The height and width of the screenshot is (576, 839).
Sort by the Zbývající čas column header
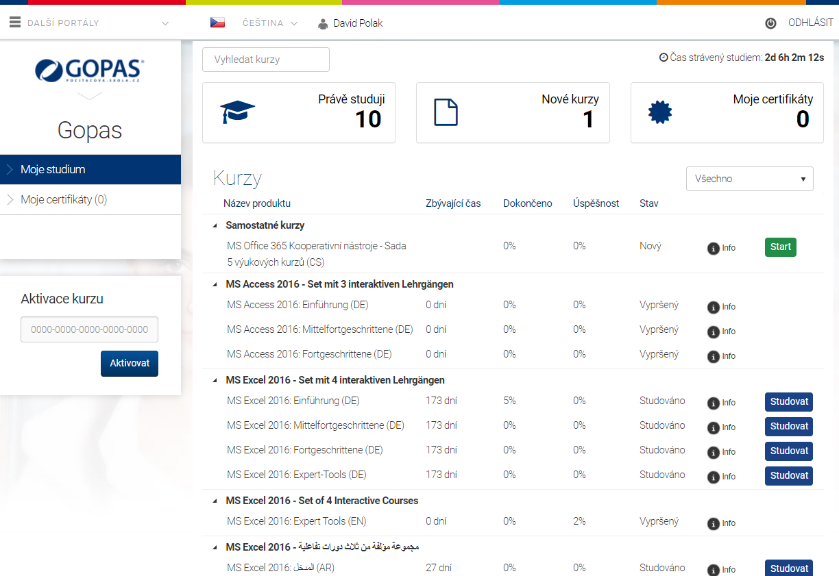pyautogui.click(x=453, y=203)
